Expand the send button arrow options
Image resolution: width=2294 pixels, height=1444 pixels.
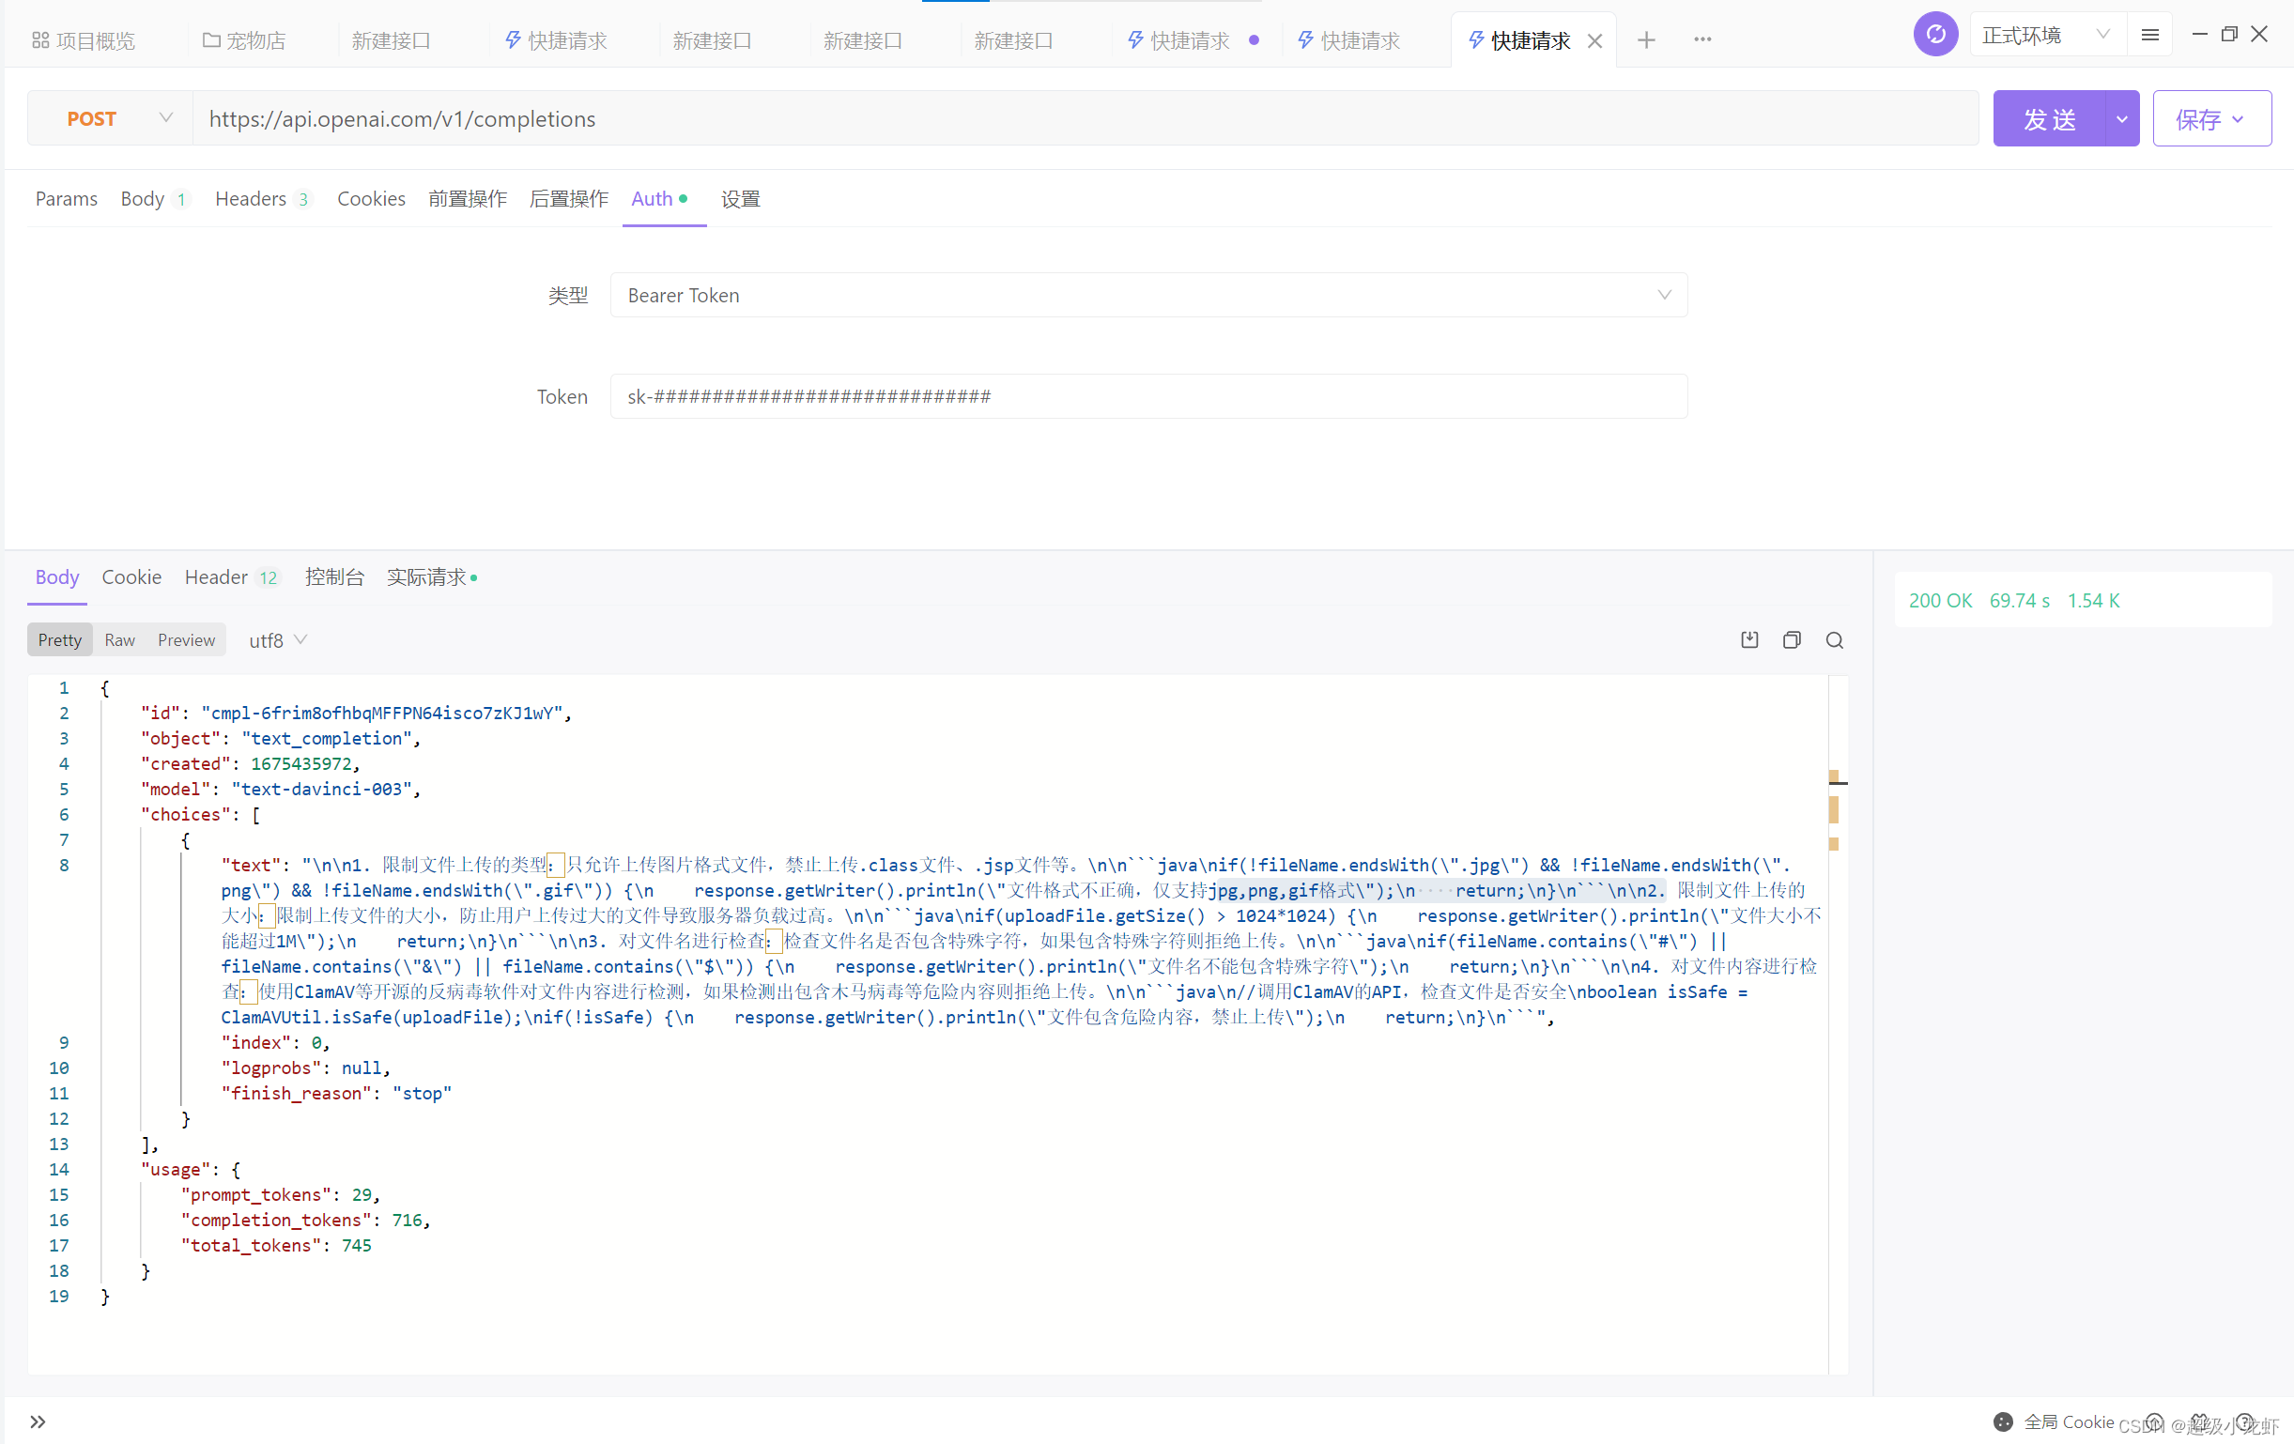(2121, 119)
